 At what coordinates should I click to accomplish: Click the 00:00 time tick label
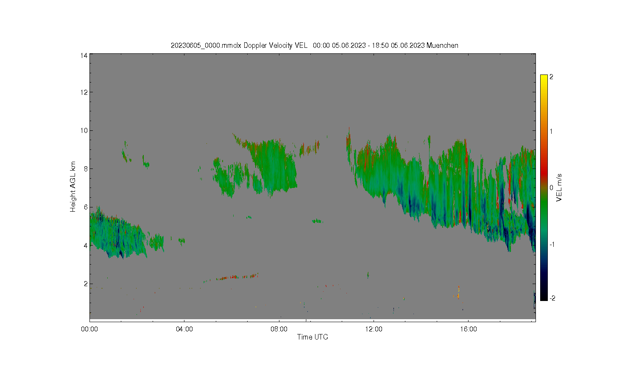tap(89, 329)
